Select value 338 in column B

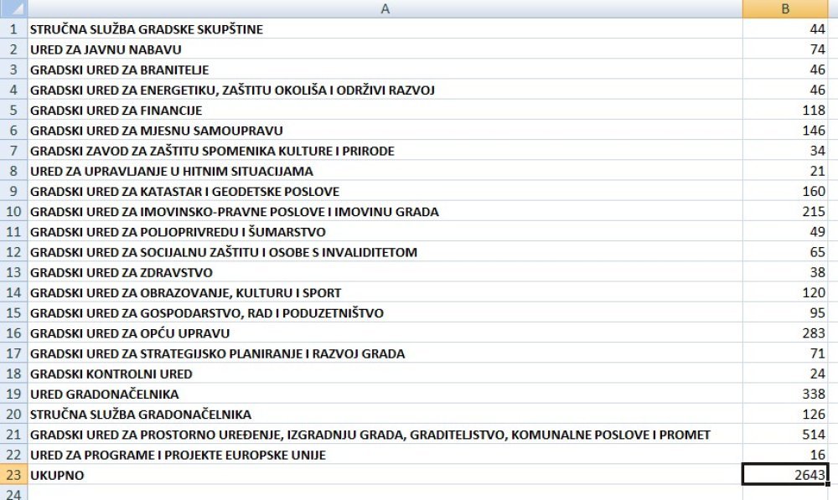(x=785, y=394)
